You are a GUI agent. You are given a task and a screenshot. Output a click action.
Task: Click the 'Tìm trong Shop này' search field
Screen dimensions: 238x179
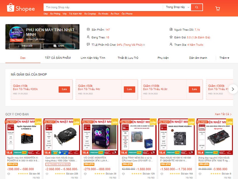(103, 7)
